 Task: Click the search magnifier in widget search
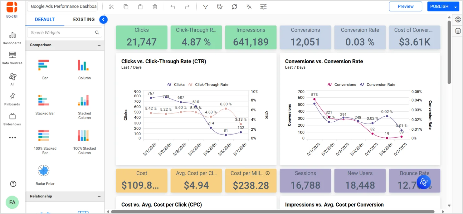pyautogui.click(x=97, y=32)
